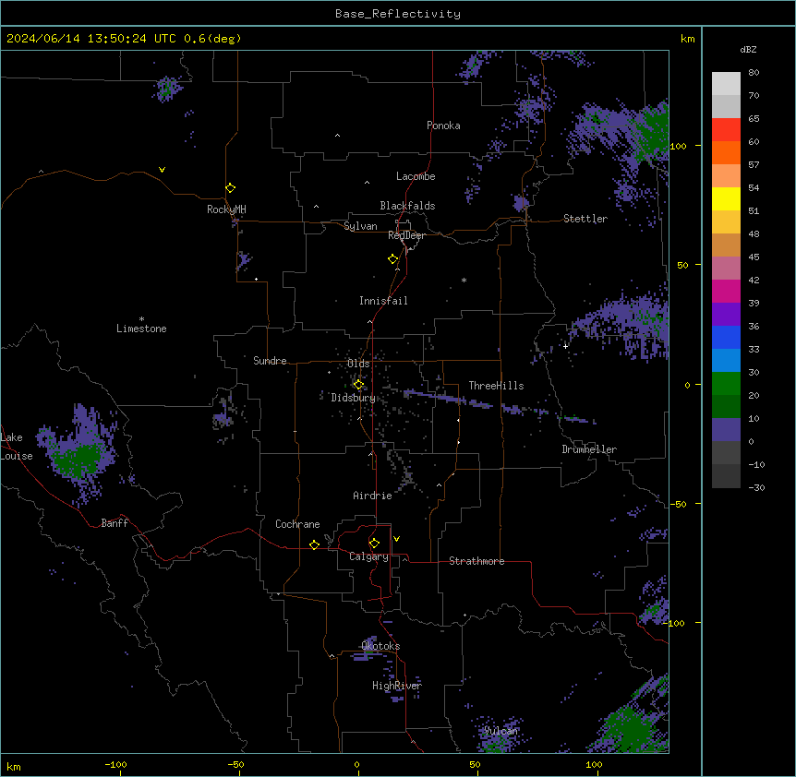The height and width of the screenshot is (777, 796).
Task: Pick the blue 36-33 dBZ legend swatch
Action: click(x=726, y=337)
